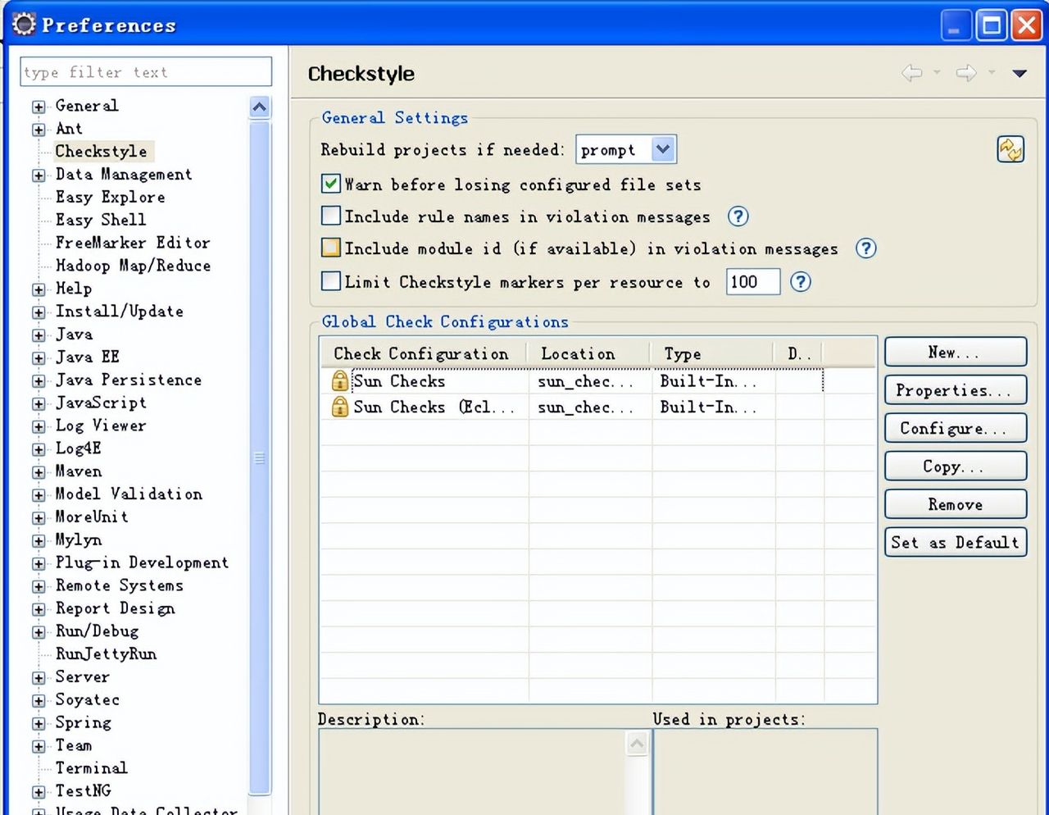Click the lock icon of Sun Checks (Ecl...
The height and width of the screenshot is (815, 1049).
(339, 407)
